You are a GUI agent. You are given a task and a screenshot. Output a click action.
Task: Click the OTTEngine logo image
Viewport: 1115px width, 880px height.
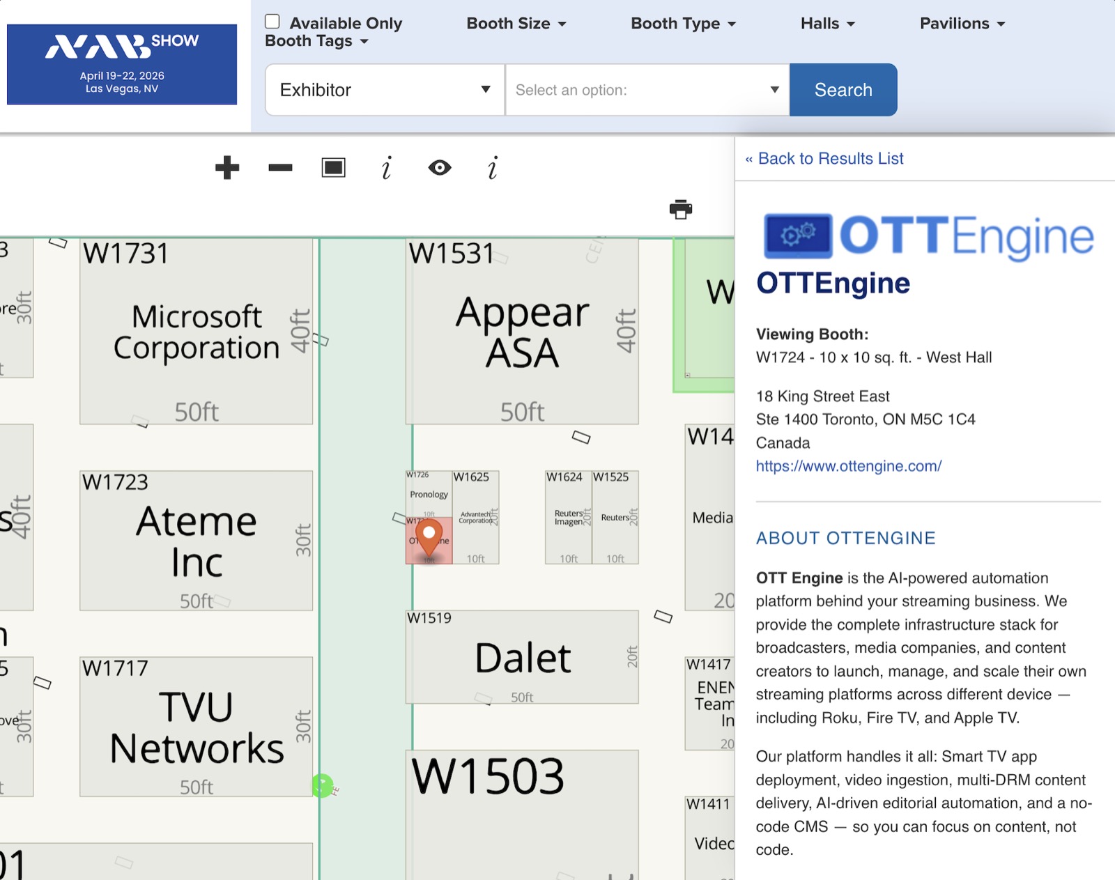(x=929, y=236)
